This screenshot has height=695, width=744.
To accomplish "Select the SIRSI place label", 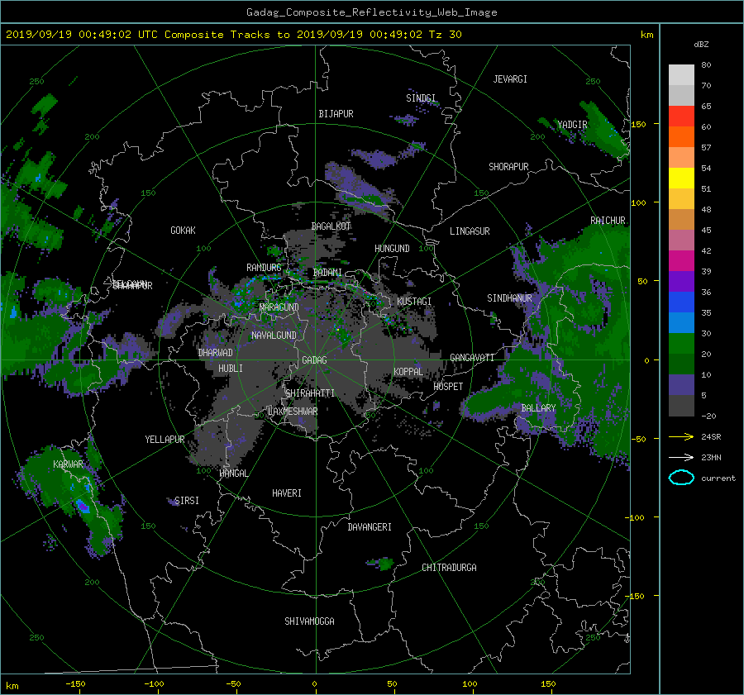I will pyautogui.click(x=187, y=501).
